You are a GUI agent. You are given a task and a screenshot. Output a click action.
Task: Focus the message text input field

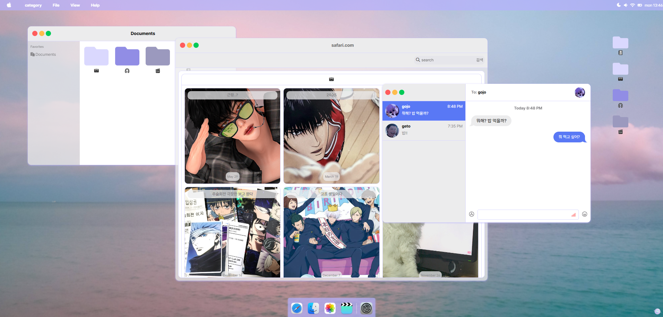tap(528, 214)
